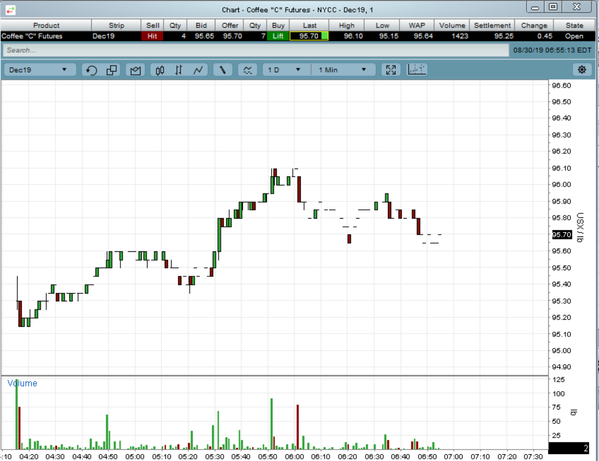Image resolution: width=599 pixels, height=461 pixels.
Task: Click the timestamp 08/30/19 06:55:13 EDT
Action: pyautogui.click(x=552, y=50)
